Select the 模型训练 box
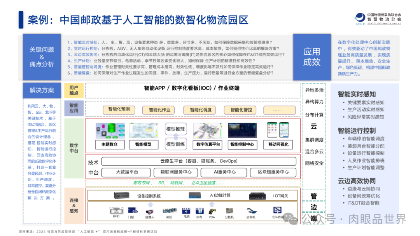 point(176,144)
